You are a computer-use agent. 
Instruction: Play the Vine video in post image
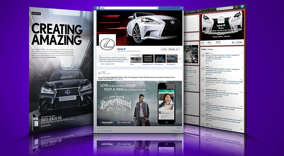(166, 104)
